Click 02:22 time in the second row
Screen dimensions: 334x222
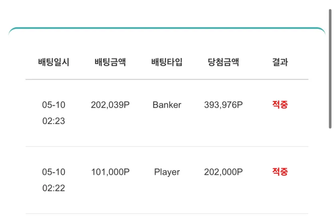tap(54, 188)
